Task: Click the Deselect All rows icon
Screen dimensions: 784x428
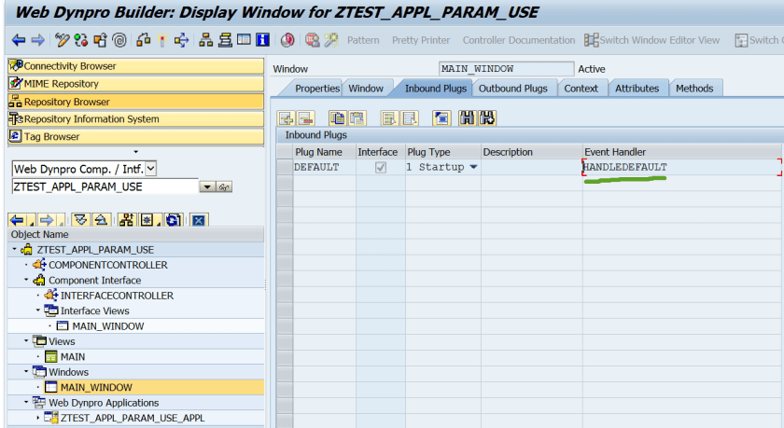Action: pyautogui.click(x=409, y=118)
